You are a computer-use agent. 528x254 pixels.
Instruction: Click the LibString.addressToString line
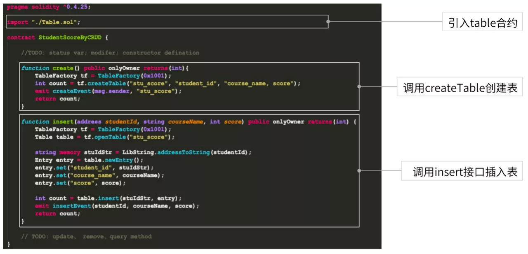(143, 152)
